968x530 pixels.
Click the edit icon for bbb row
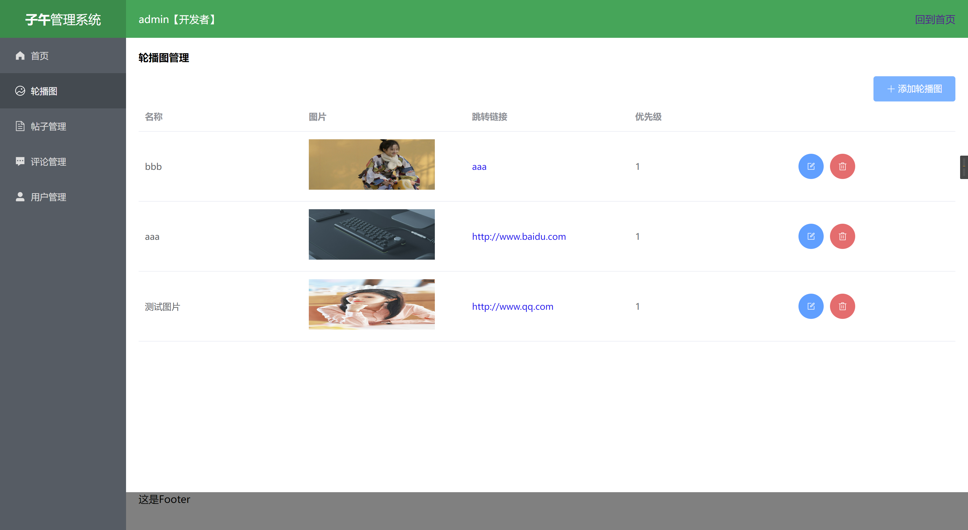[x=810, y=166]
